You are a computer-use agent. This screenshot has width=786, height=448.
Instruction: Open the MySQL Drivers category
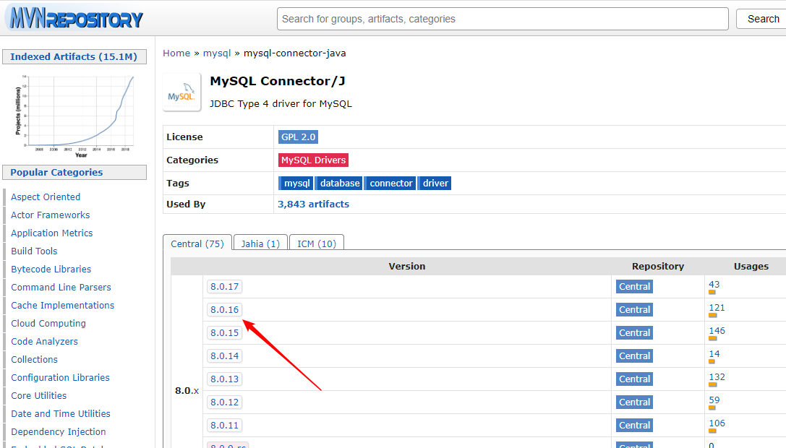[313, 160]
